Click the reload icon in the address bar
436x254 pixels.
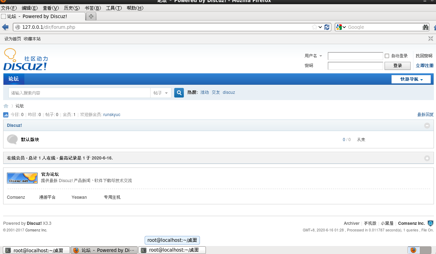tap(327, 27)
